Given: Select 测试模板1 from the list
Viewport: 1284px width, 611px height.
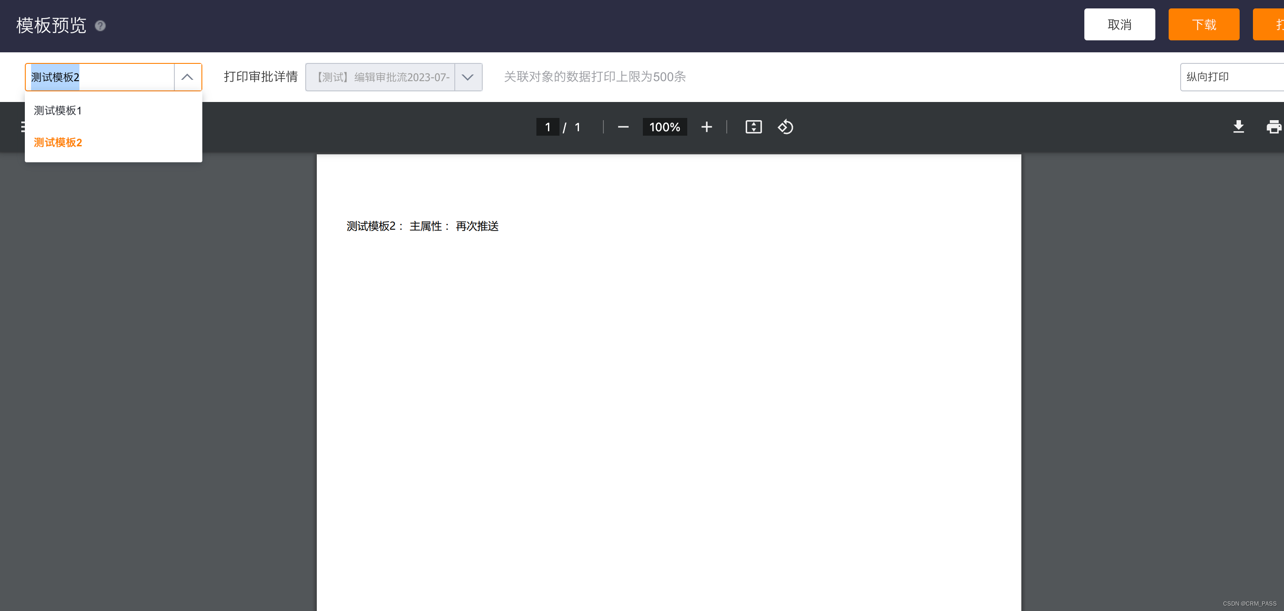Looking at the screenshot, I should [58, 110].
